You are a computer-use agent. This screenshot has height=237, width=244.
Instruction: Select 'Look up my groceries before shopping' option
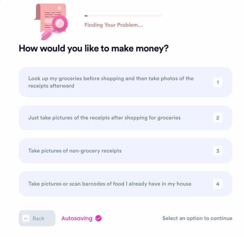coord(125,82)
